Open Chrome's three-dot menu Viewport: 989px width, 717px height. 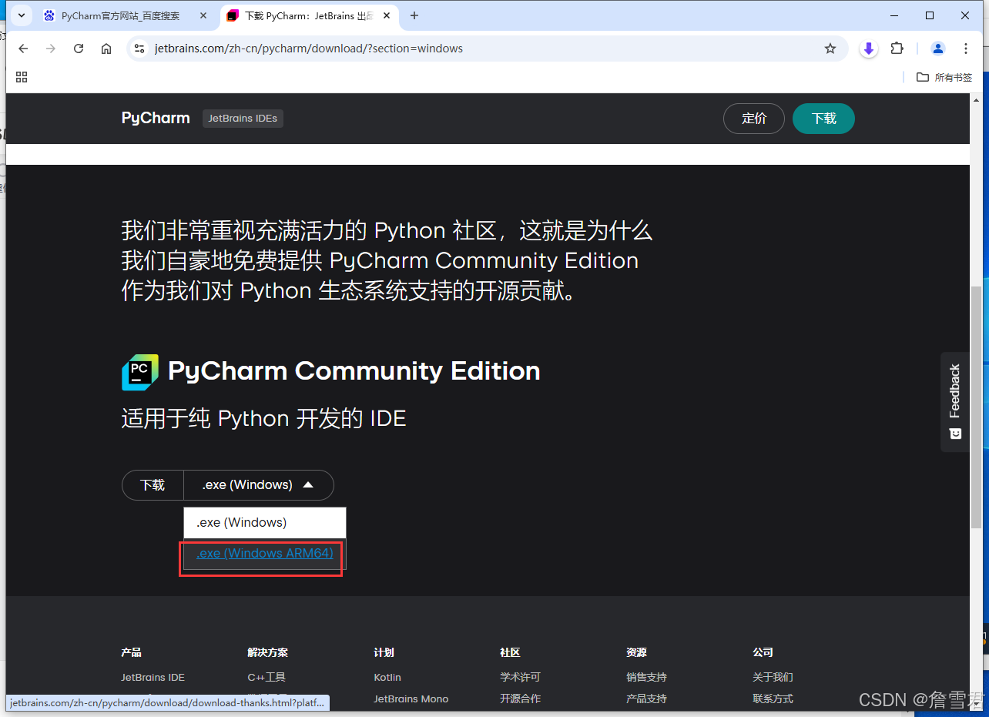coord(966,49)
